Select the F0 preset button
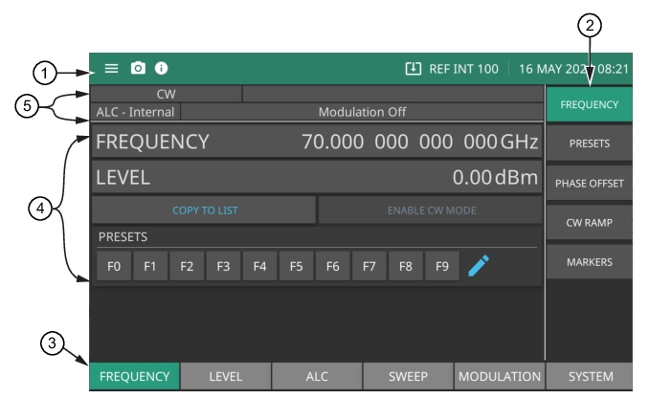Viewport: 649px width, 399px height. click(114, 266)
